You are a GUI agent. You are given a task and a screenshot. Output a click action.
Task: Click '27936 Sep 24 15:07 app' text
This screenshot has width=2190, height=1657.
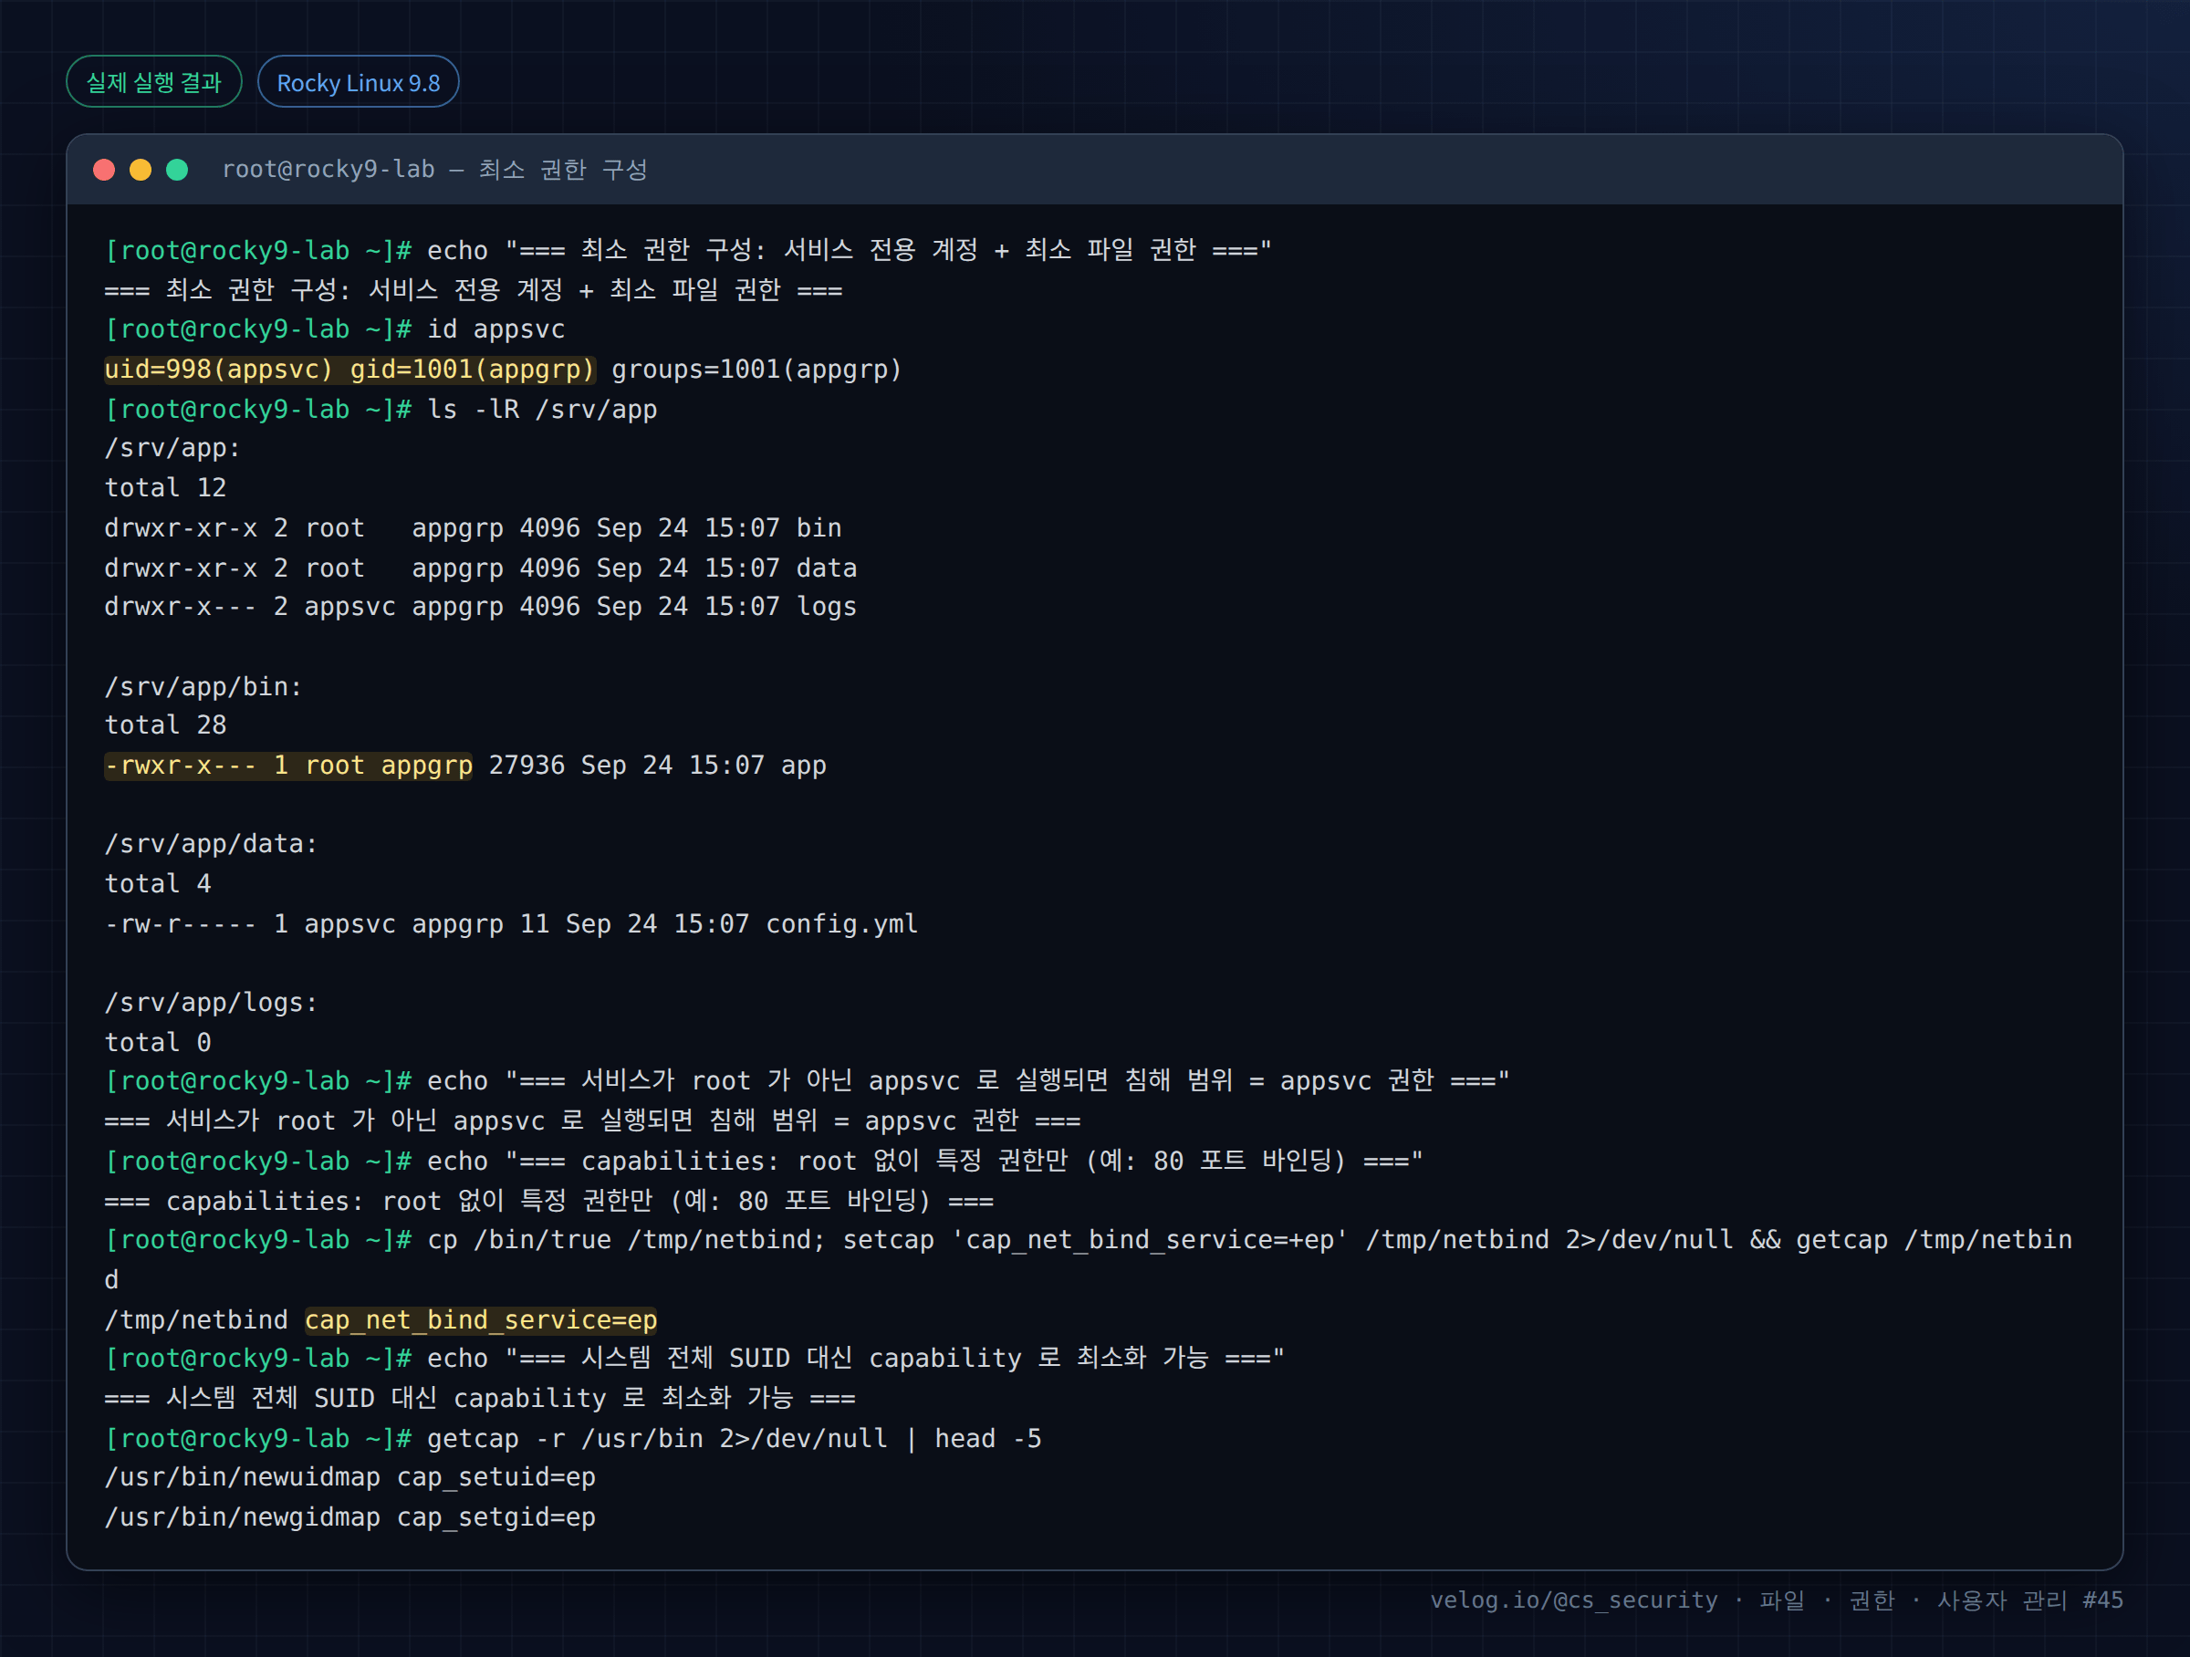click(x=657, y=766)
